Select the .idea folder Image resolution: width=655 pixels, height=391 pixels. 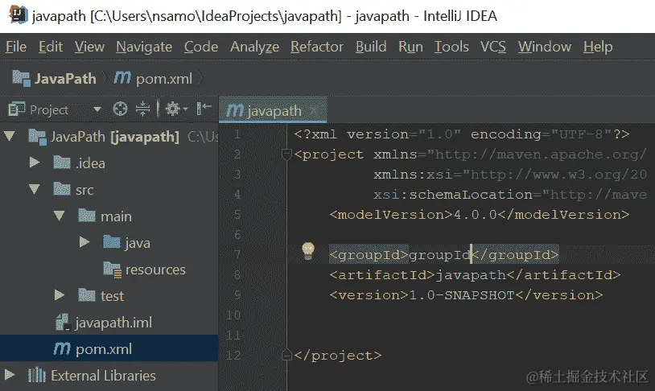pos(90,163)
